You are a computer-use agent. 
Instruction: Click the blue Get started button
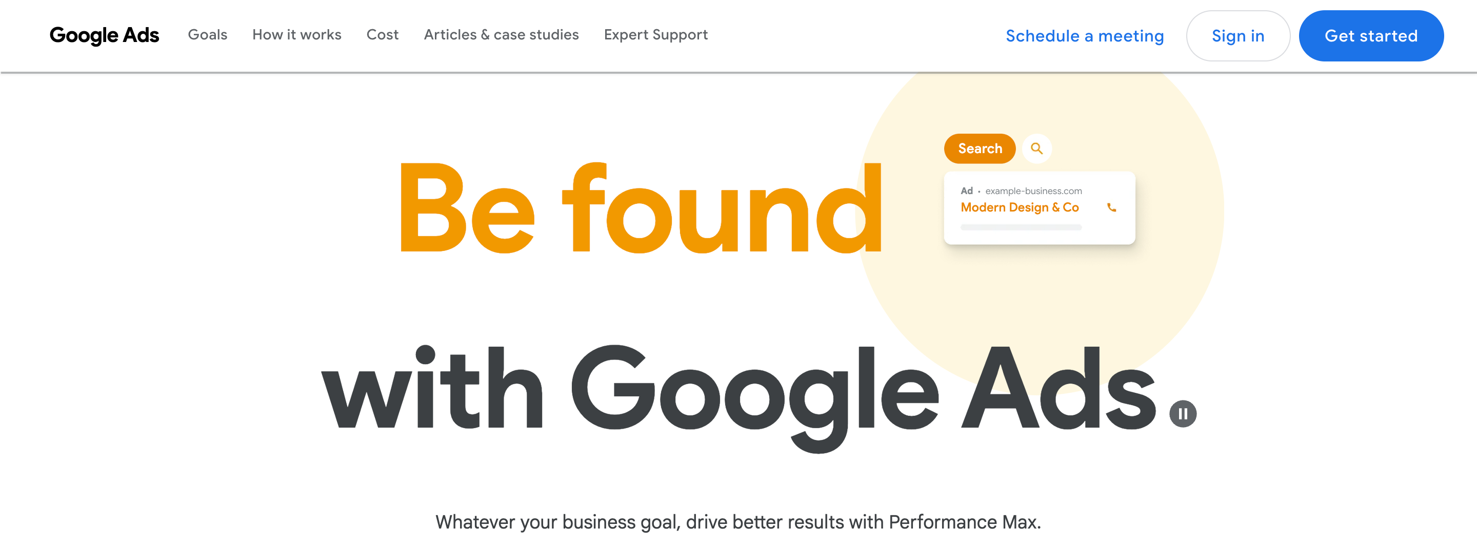click(x=1370, y=36)
